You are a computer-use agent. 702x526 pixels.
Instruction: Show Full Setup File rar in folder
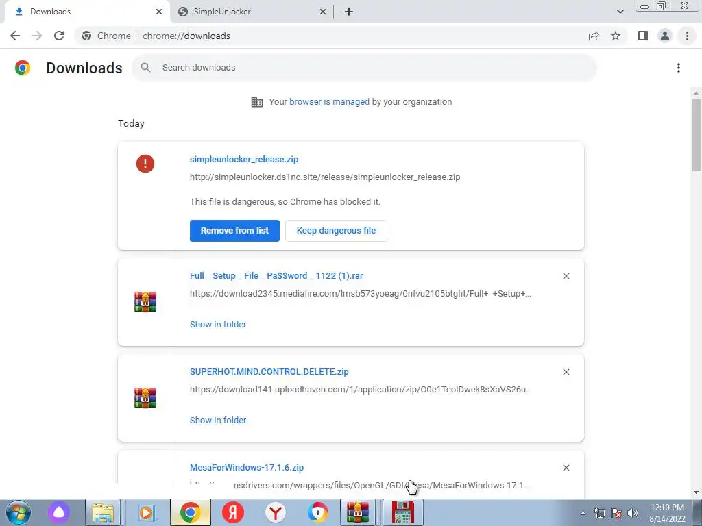coord(218,324)
